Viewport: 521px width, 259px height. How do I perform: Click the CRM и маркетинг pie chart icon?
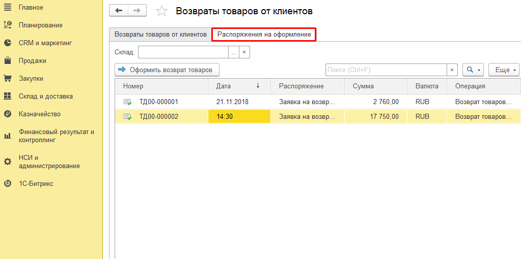8,43
